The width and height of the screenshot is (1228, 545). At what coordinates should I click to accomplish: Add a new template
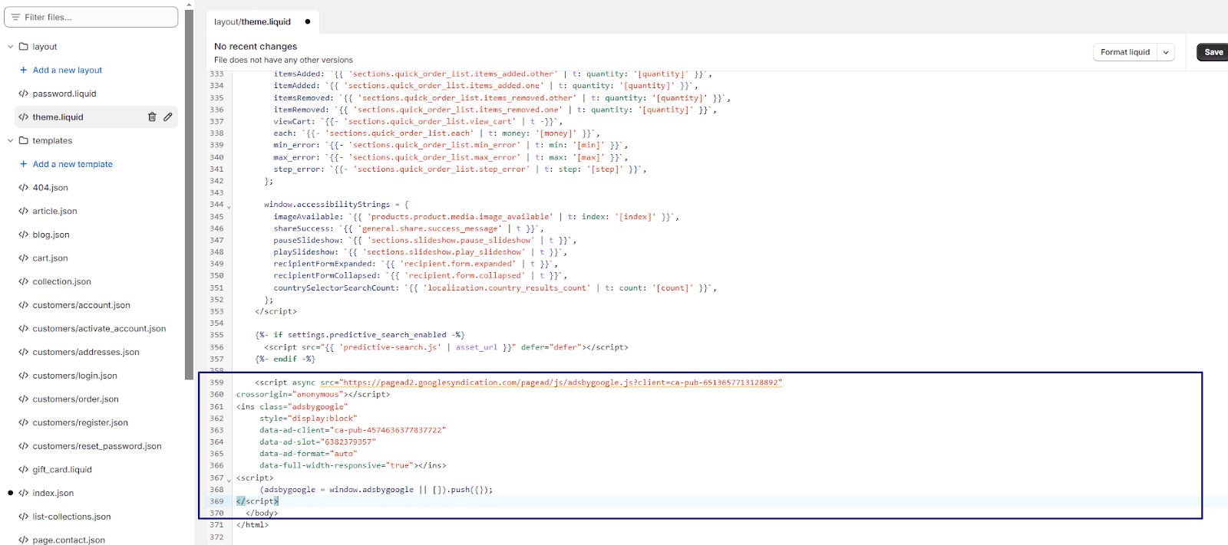point(73,165)
